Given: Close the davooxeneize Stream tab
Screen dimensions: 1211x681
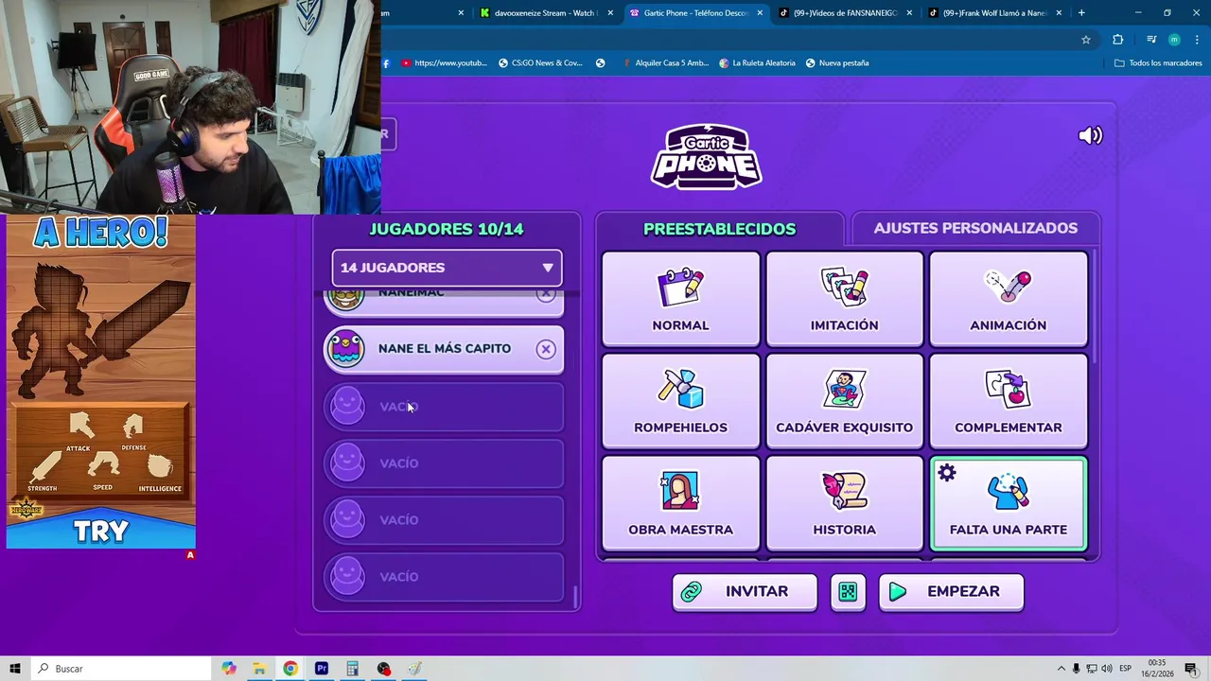Looking at the screenshot, I should (610, 13).
